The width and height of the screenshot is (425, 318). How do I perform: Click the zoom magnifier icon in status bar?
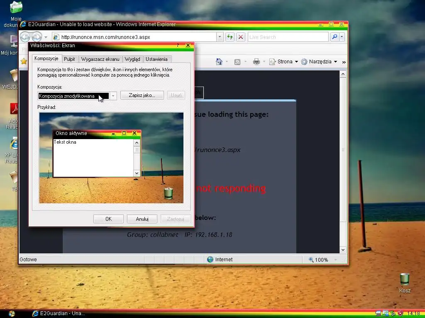point(311,260)
